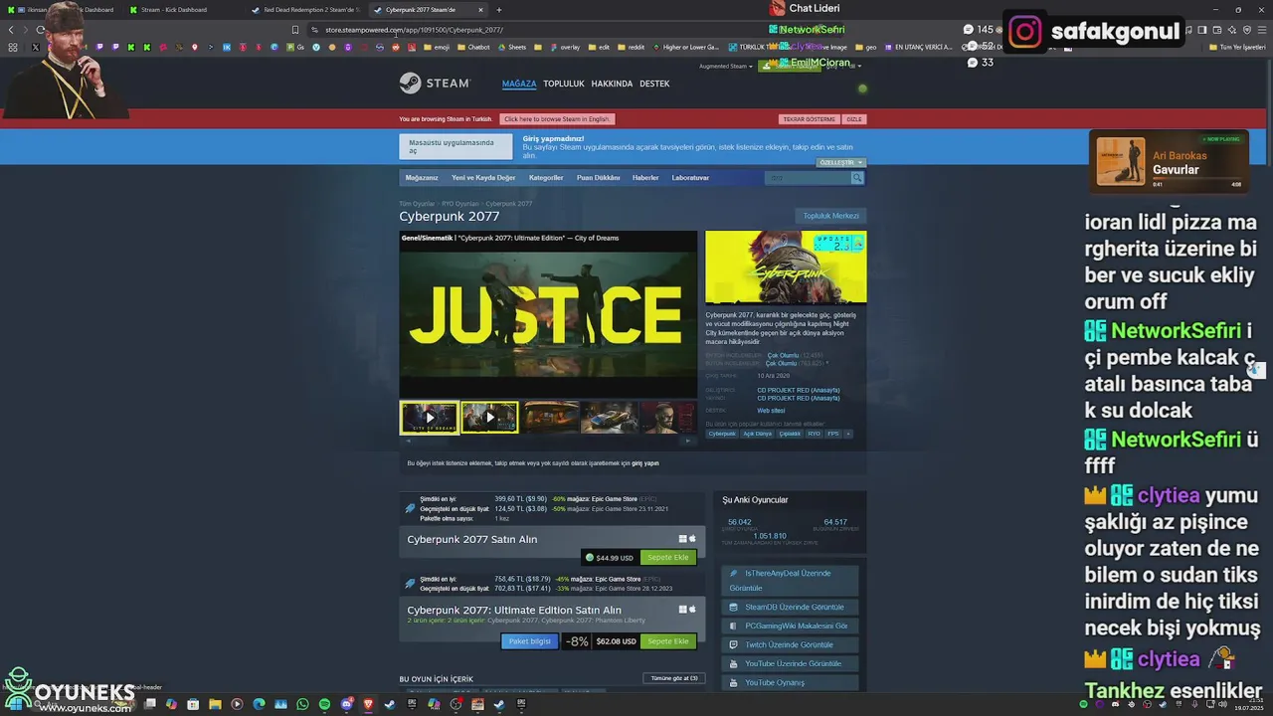This screenshot has height=716, width=1273.
Task: Add Cyberpunk 2077 $44.99 to cart
Action: click(x=667, y=558)
